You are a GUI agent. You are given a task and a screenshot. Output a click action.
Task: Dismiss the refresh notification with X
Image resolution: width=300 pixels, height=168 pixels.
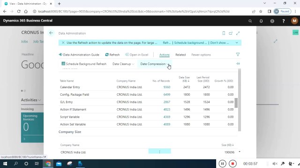click(63, 42)
